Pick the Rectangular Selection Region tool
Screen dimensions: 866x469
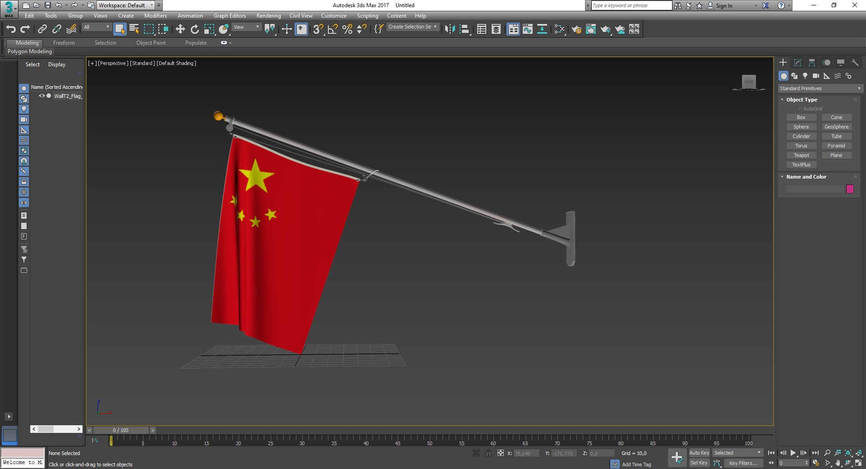tap(149, 29)
